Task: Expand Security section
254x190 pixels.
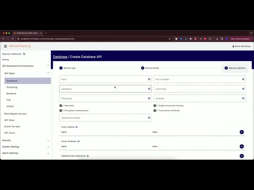Action: 48,141
